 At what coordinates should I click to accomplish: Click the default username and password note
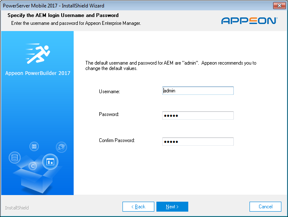pos(171,65)
